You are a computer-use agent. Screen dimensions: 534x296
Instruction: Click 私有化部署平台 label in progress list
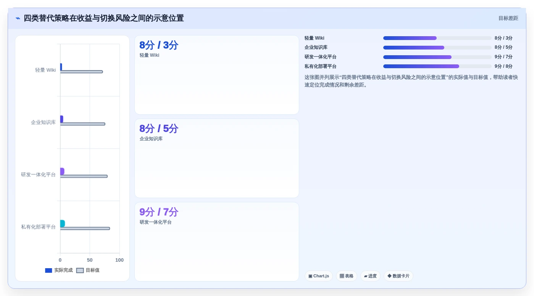(320, 66)
